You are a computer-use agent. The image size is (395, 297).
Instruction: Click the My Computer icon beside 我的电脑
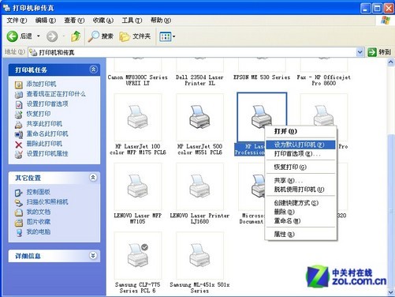pos(19,233)
